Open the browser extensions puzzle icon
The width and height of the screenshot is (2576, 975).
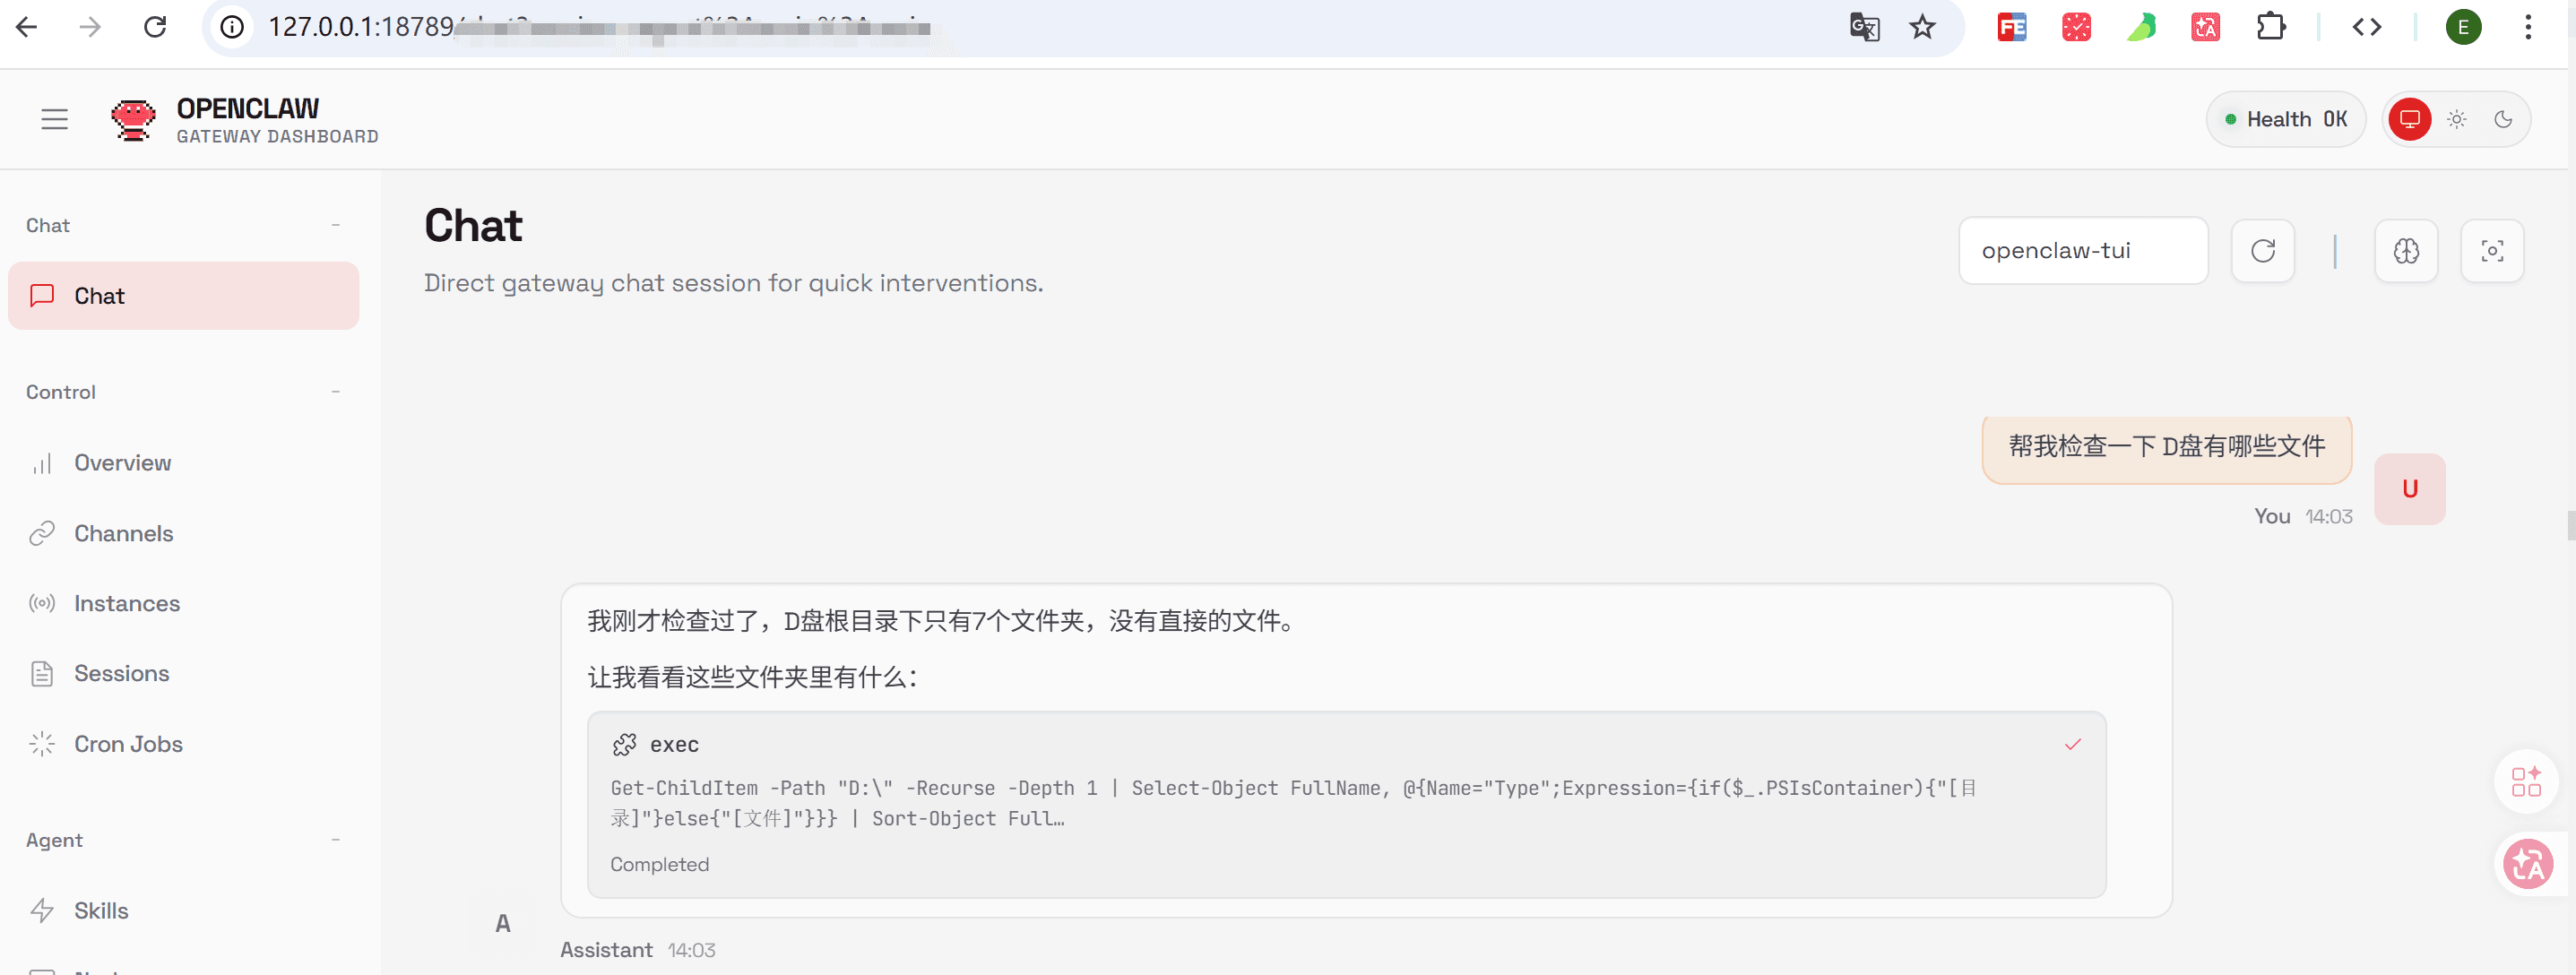[x=2271, y=27]
